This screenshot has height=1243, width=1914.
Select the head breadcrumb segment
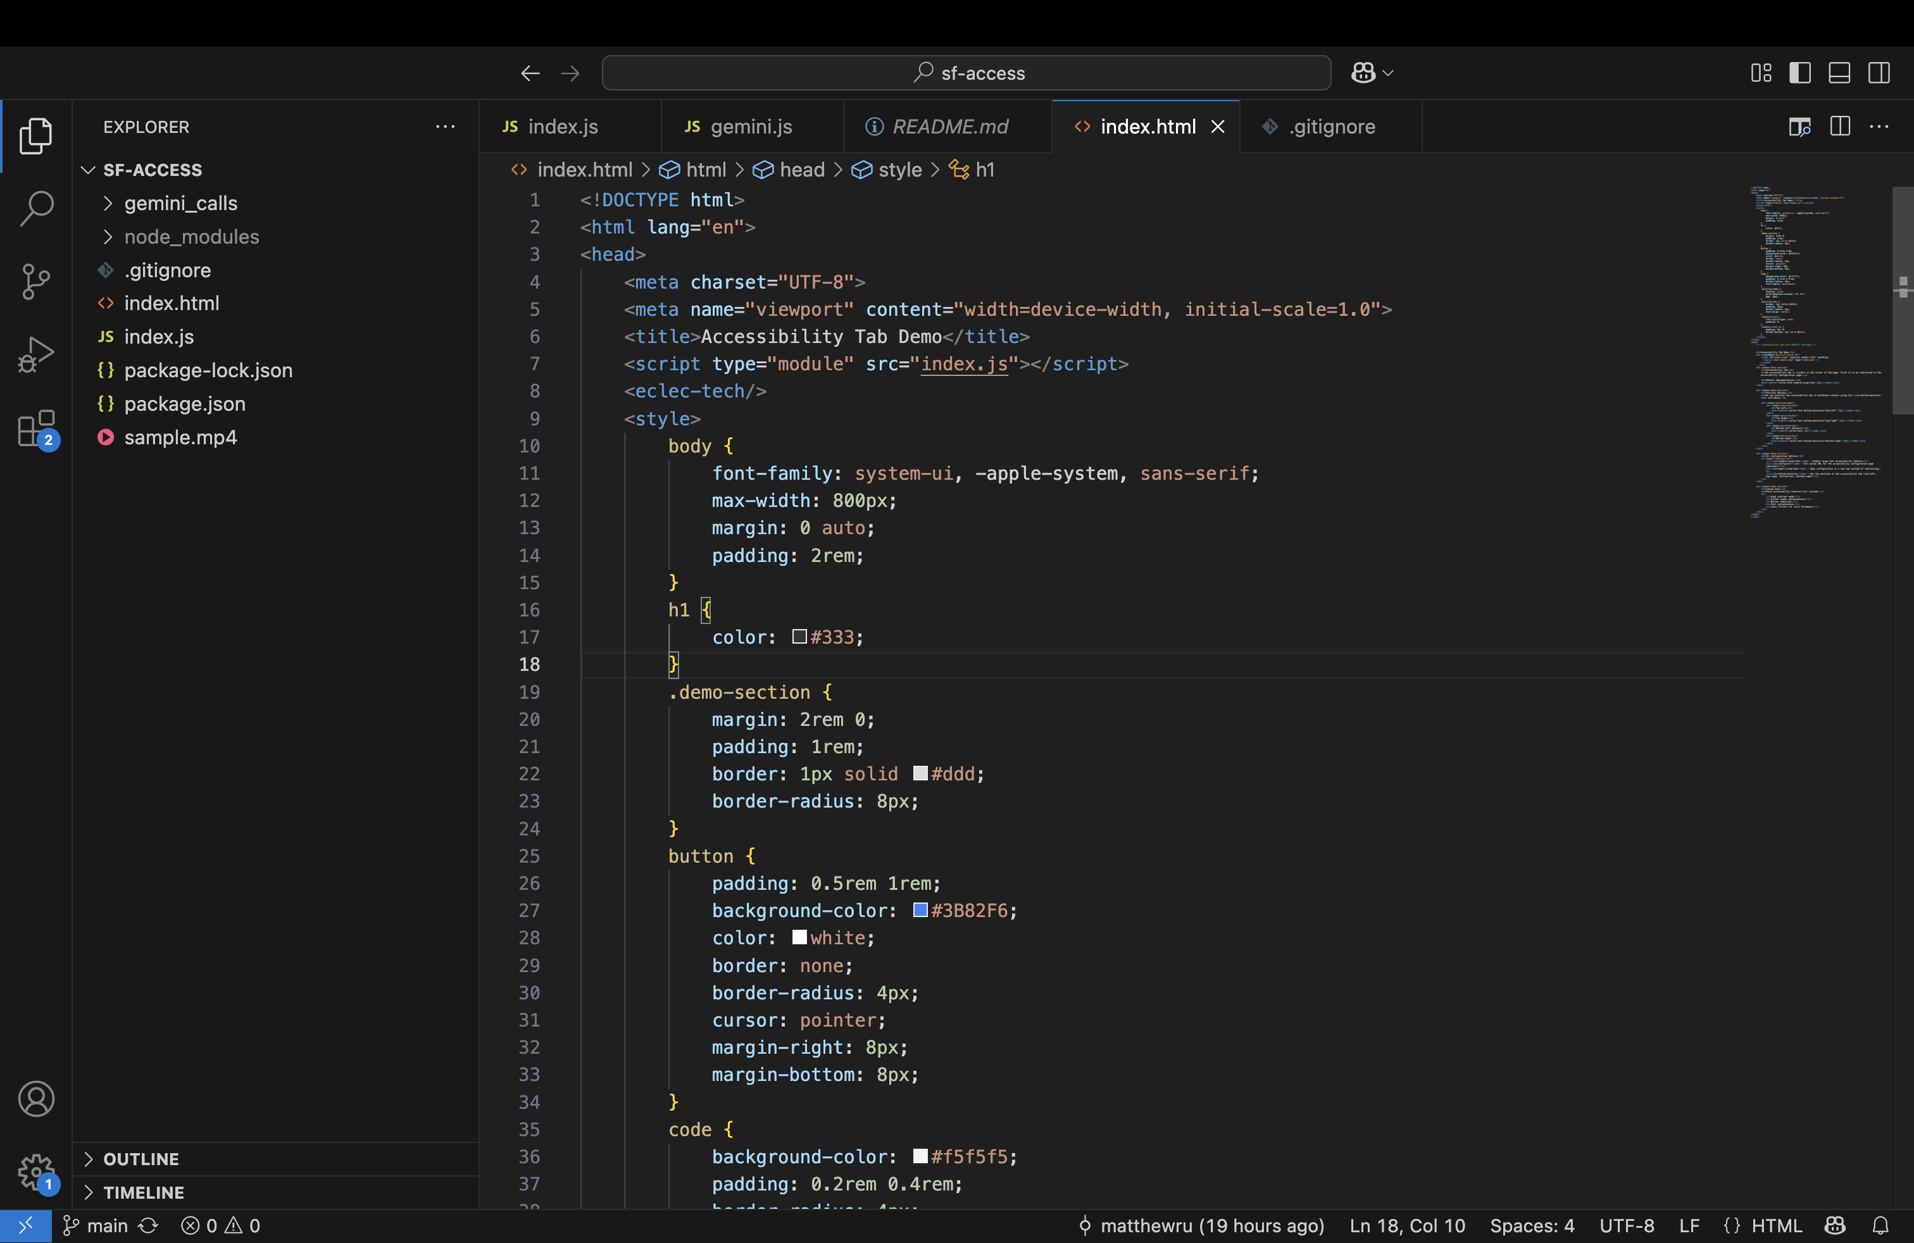[790, 170]
